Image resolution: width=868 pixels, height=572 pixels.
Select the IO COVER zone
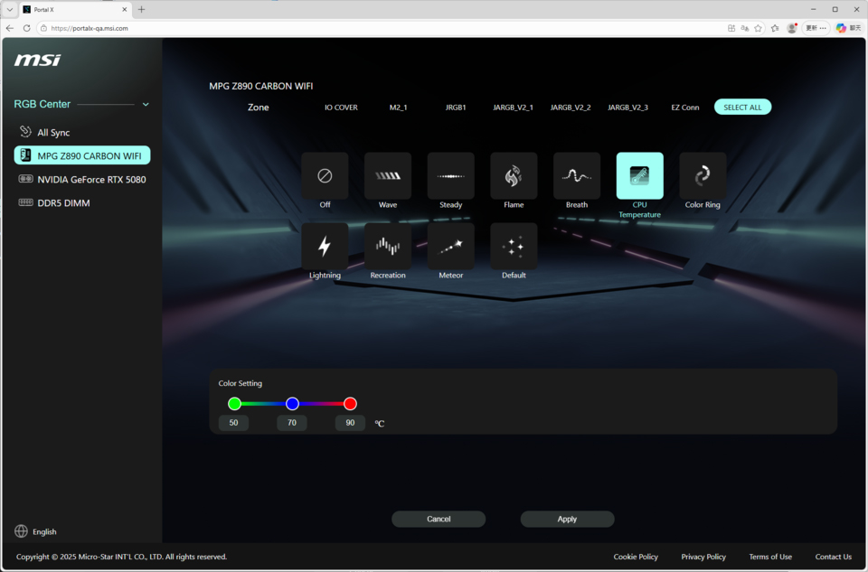[341, 108]
